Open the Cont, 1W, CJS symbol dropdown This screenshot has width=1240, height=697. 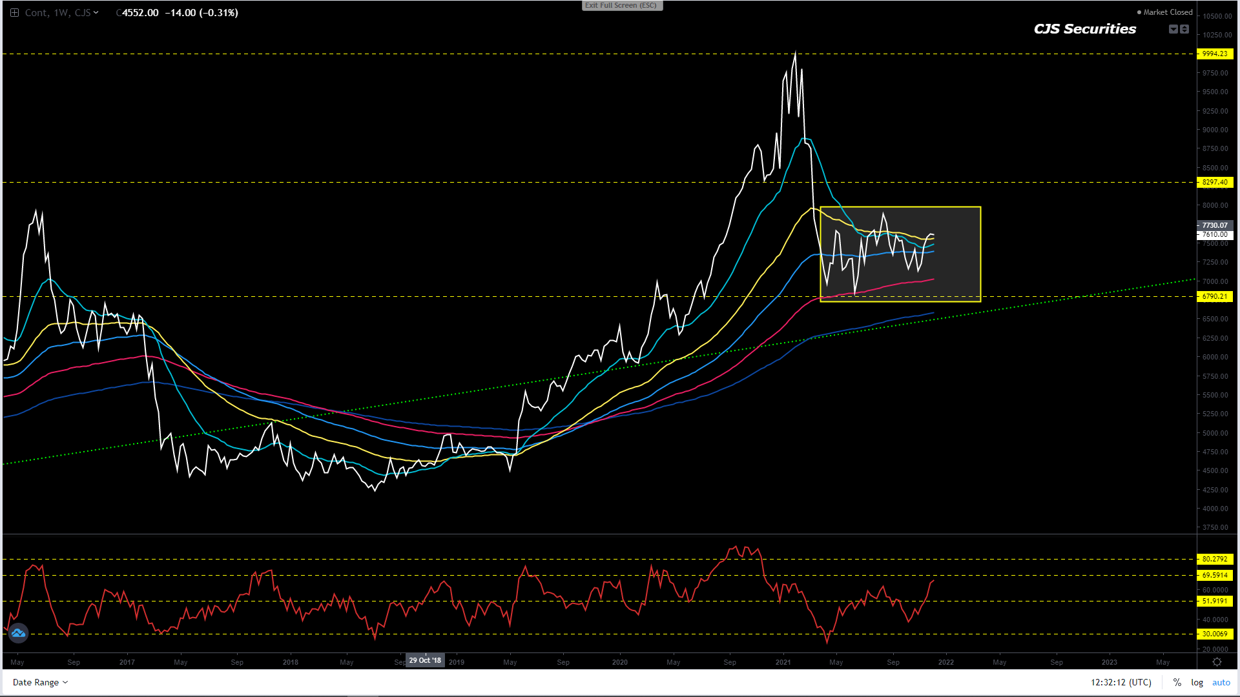[x=62, y=13]
